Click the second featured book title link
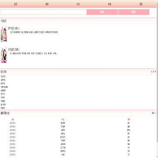The width and height of the screenshot is (158, 158). coord(14,50)
